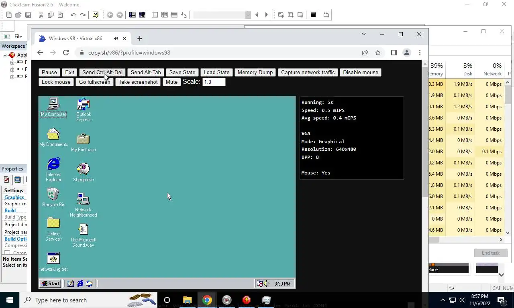This screenshot has width=514, height=308.
Task: Click the Take screenshot button
Action: point(138,82)
